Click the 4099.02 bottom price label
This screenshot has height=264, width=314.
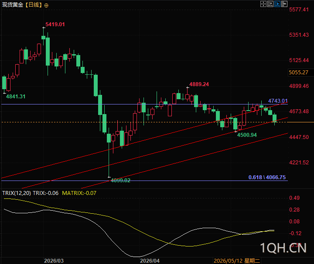click(x=120, y=181)
